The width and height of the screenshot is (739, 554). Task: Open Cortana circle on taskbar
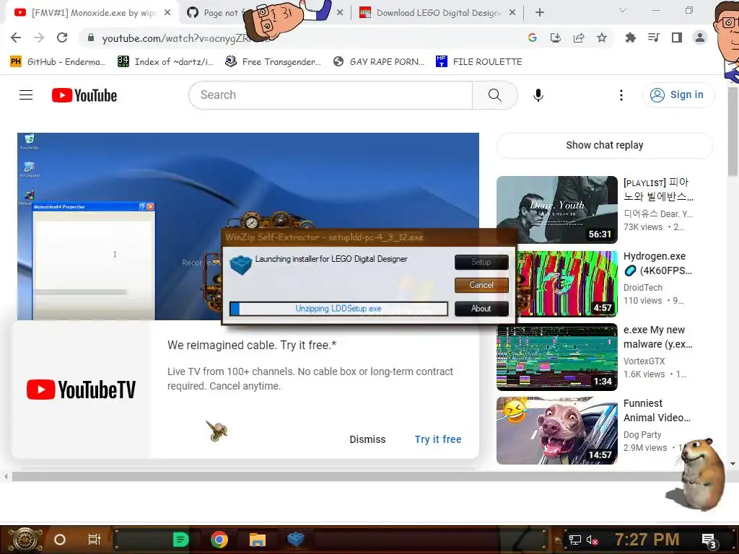pyautogui.click(x=59, y=540)
